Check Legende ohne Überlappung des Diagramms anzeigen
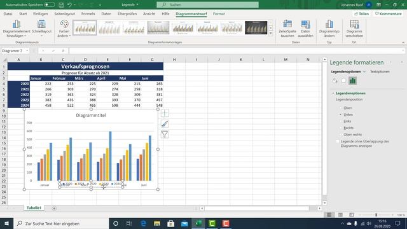This screenshot has height=229, width=407. (x=338, y=141)
